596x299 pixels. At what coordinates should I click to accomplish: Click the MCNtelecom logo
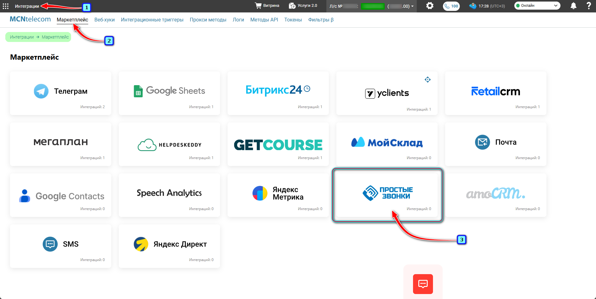pos(30,19)
